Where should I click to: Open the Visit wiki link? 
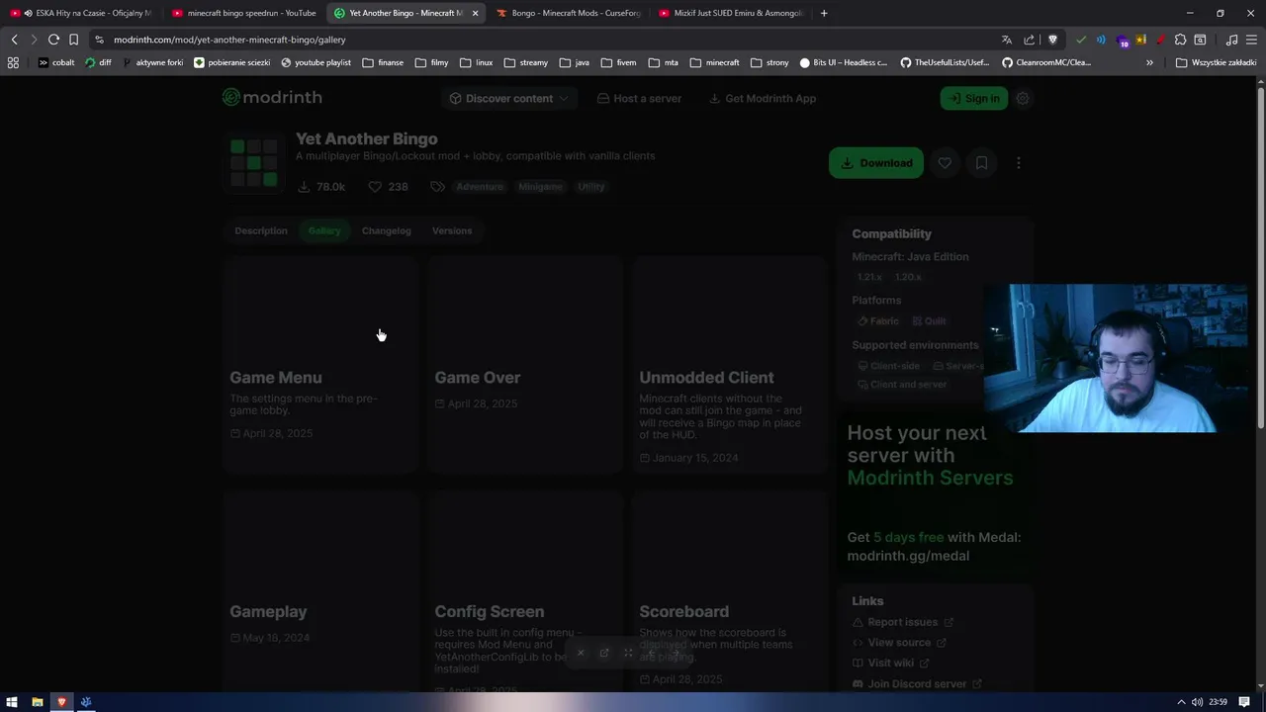click(891, 663)
